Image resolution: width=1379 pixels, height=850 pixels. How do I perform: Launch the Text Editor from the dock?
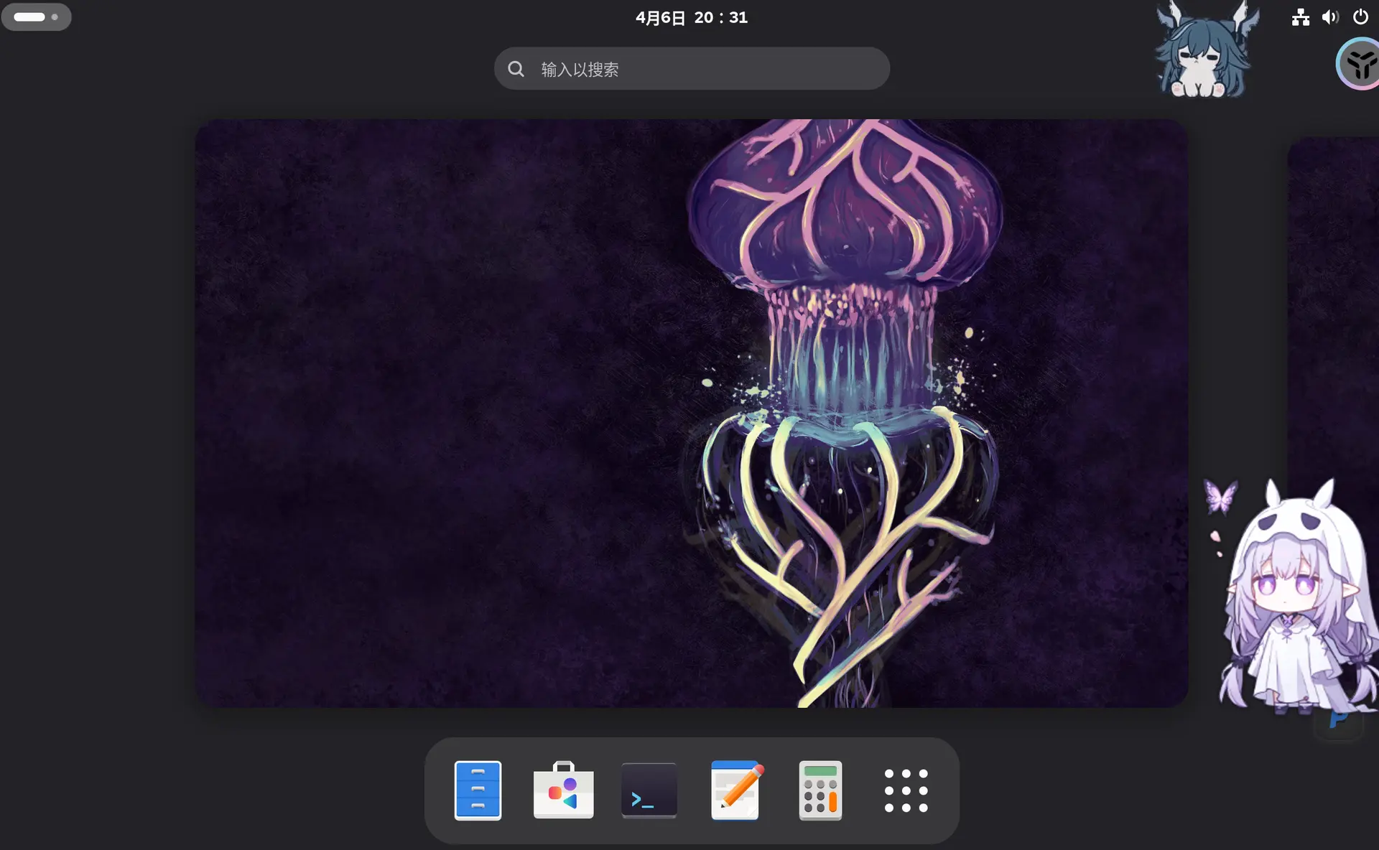736,790
